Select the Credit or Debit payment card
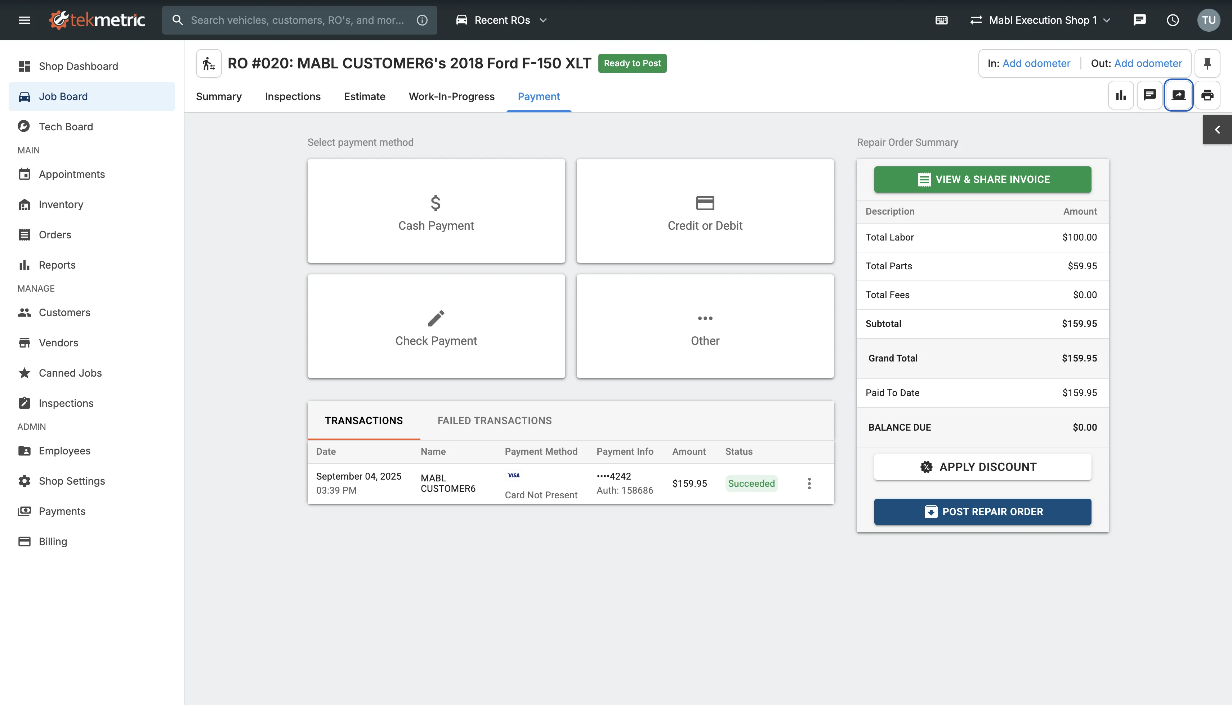Image resolution: width=1232 pixels, height=705 pixels. tap(705, 211)
